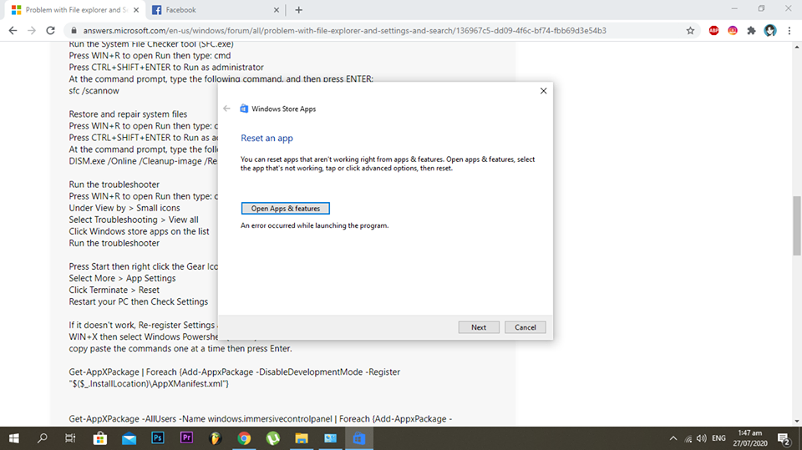Open File Explorer from the taskbar
The width and height of the screenshot is (802, 450).
pyautogui.click(x=302, y=438)
